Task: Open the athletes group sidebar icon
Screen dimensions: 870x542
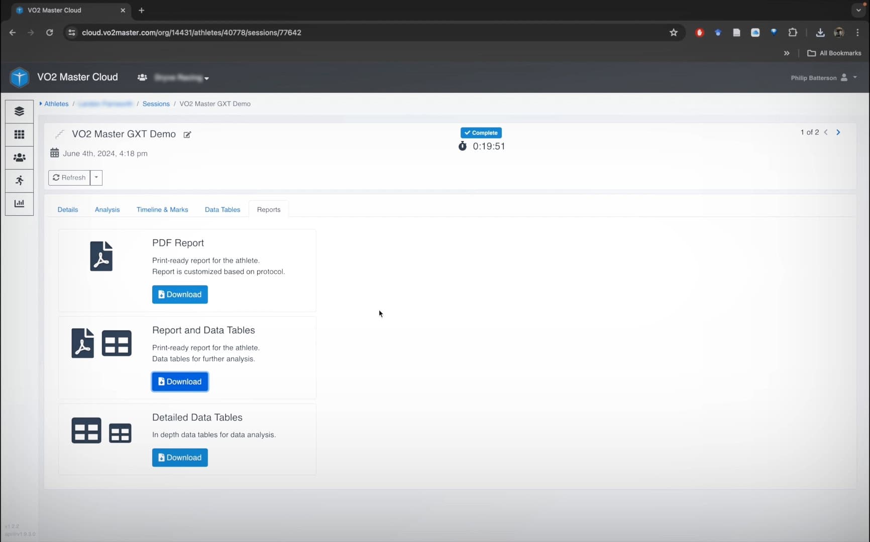Action: (19, 158)
